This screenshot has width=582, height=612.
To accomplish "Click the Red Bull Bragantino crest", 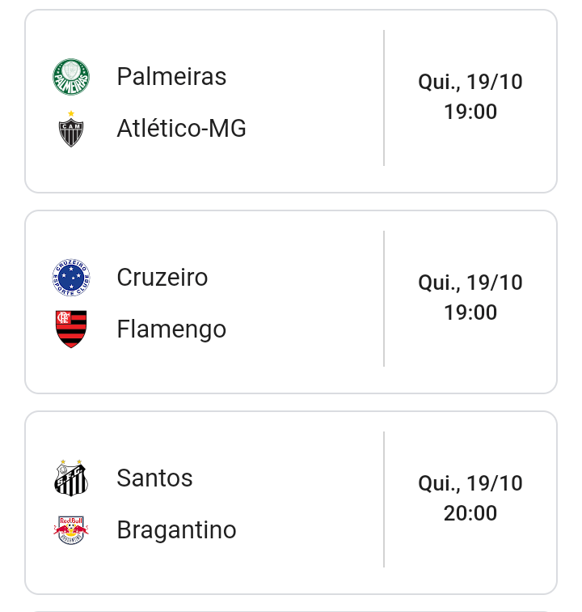I will [71, 530].
